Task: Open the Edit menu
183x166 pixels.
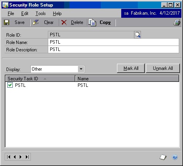Action: (25, 14)
